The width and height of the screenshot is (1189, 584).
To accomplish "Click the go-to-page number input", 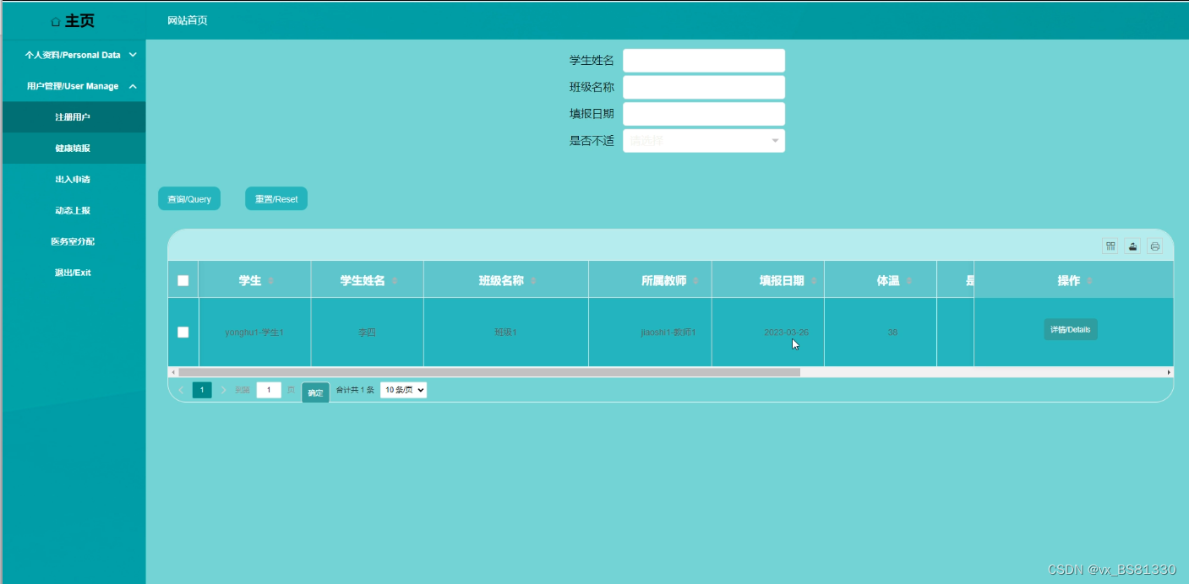I will pyautogui.click(x=269, y=390).
